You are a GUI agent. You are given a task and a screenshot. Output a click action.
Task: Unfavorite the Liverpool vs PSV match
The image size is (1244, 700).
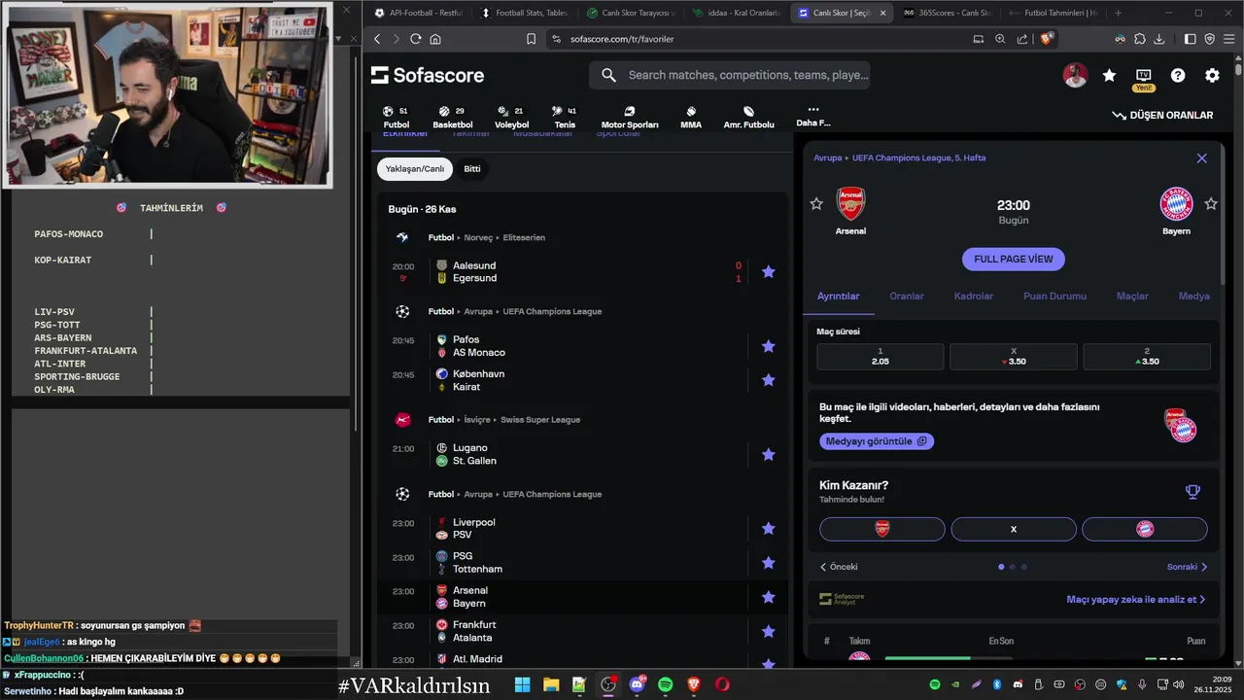point(769,528)
